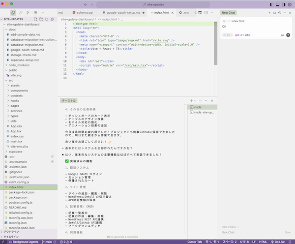Open the side preview icon in editor toolbar

(x=200, y=13)
